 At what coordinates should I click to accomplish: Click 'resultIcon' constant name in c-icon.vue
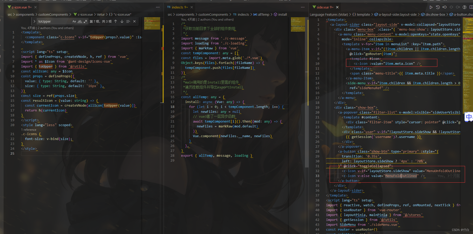(43, 101)
